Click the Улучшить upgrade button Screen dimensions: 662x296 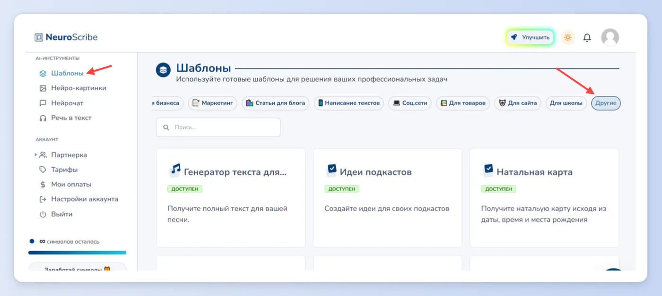pyautogui.click(x=530, y=37)
